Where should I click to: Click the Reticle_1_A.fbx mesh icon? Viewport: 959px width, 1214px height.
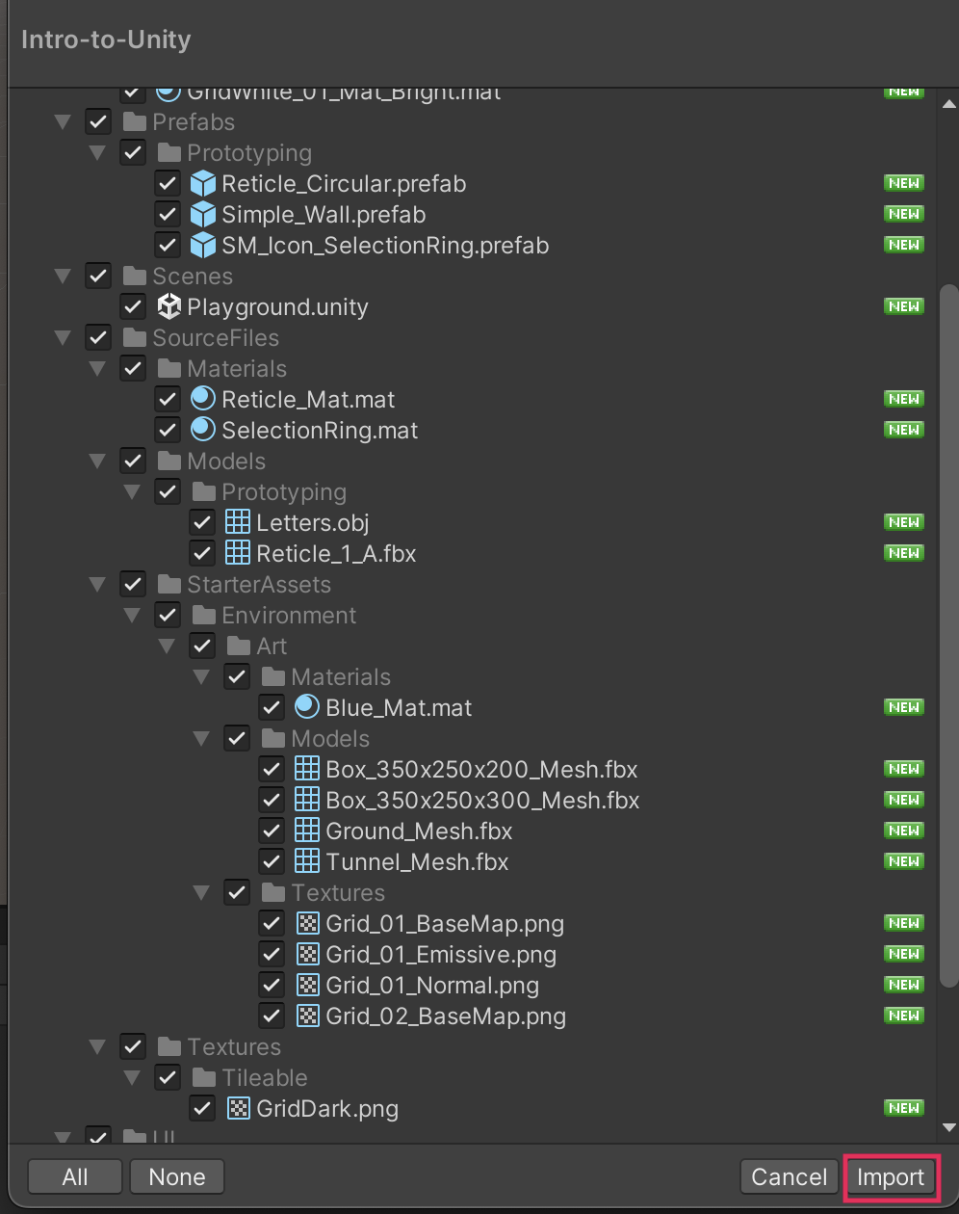pyautogui.click(x=237, y=553)
